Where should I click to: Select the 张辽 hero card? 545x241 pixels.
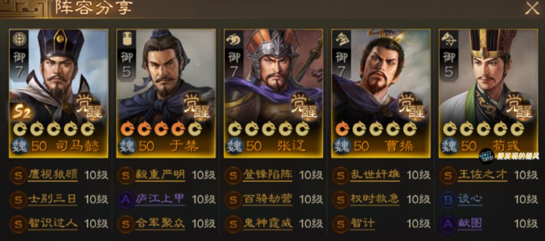tap(273, 93)
